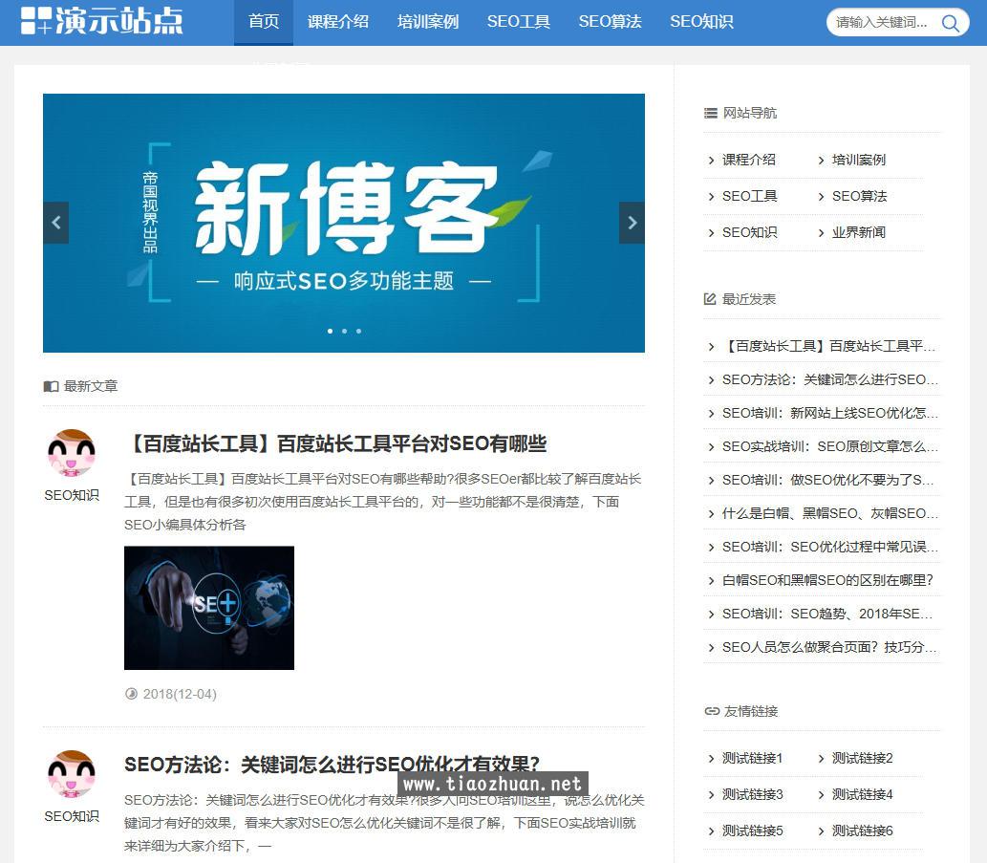Click the keyword search input field
Screen dimensions: 987x863
tap(881, 23)
